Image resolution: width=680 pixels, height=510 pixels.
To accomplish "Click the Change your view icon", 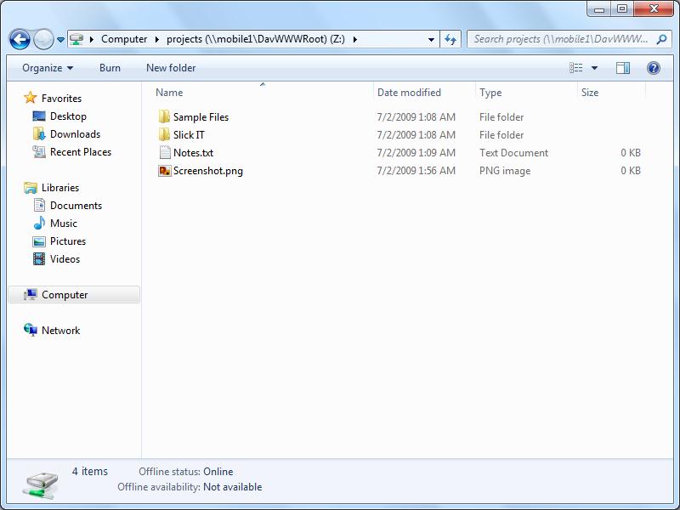I will [576, 68].
